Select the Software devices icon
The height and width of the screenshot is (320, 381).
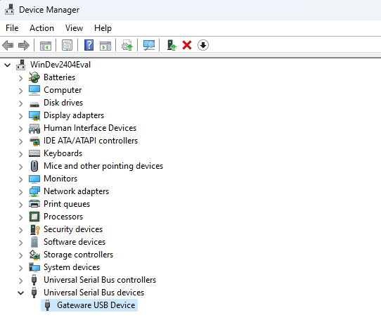34,242
